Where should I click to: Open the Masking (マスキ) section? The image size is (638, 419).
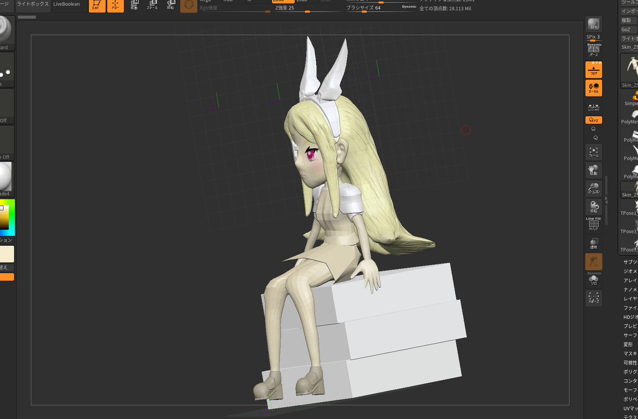coord(630,353)
